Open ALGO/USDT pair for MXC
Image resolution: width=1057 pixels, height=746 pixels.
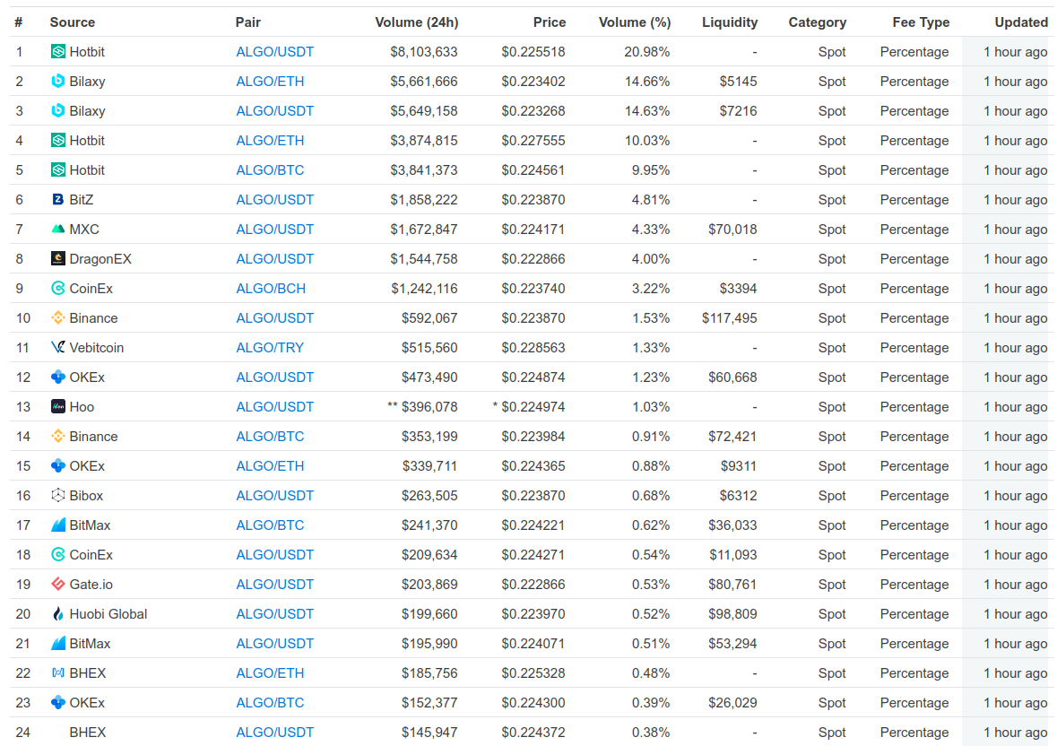click(x=274, y=230)
